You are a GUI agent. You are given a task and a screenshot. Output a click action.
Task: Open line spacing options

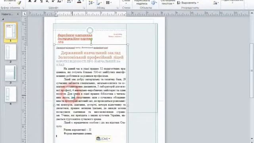click(x=91, y=3)
